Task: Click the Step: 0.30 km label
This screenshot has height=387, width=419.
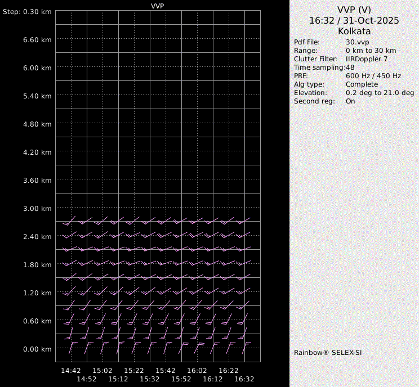Action: pos(27,12)
